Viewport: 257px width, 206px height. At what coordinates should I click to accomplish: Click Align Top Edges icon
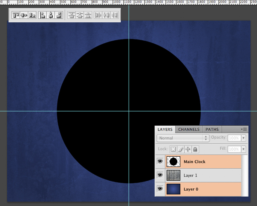click(16, 15)
